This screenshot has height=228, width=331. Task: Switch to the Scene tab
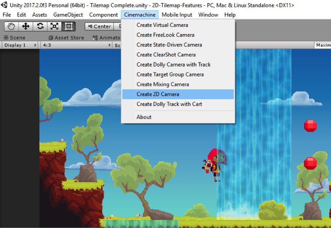[x=14, y=38]
